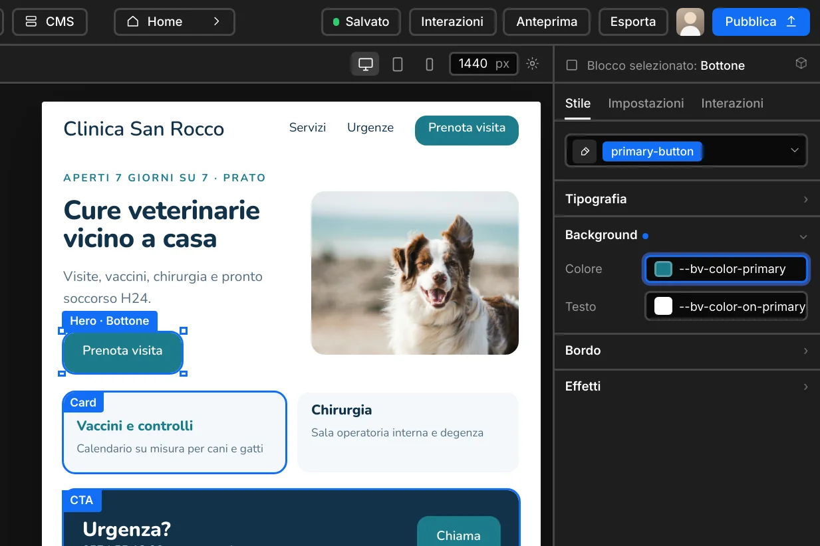Click the pen edit-class icon

[x=585, y=151]
